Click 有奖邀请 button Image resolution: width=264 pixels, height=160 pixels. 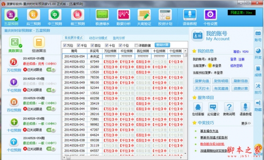221,89
